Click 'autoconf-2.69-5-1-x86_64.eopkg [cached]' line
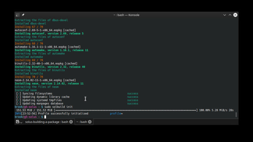This screenshot has width=253, height=142. pyautogui.click(x=45, y=30)
